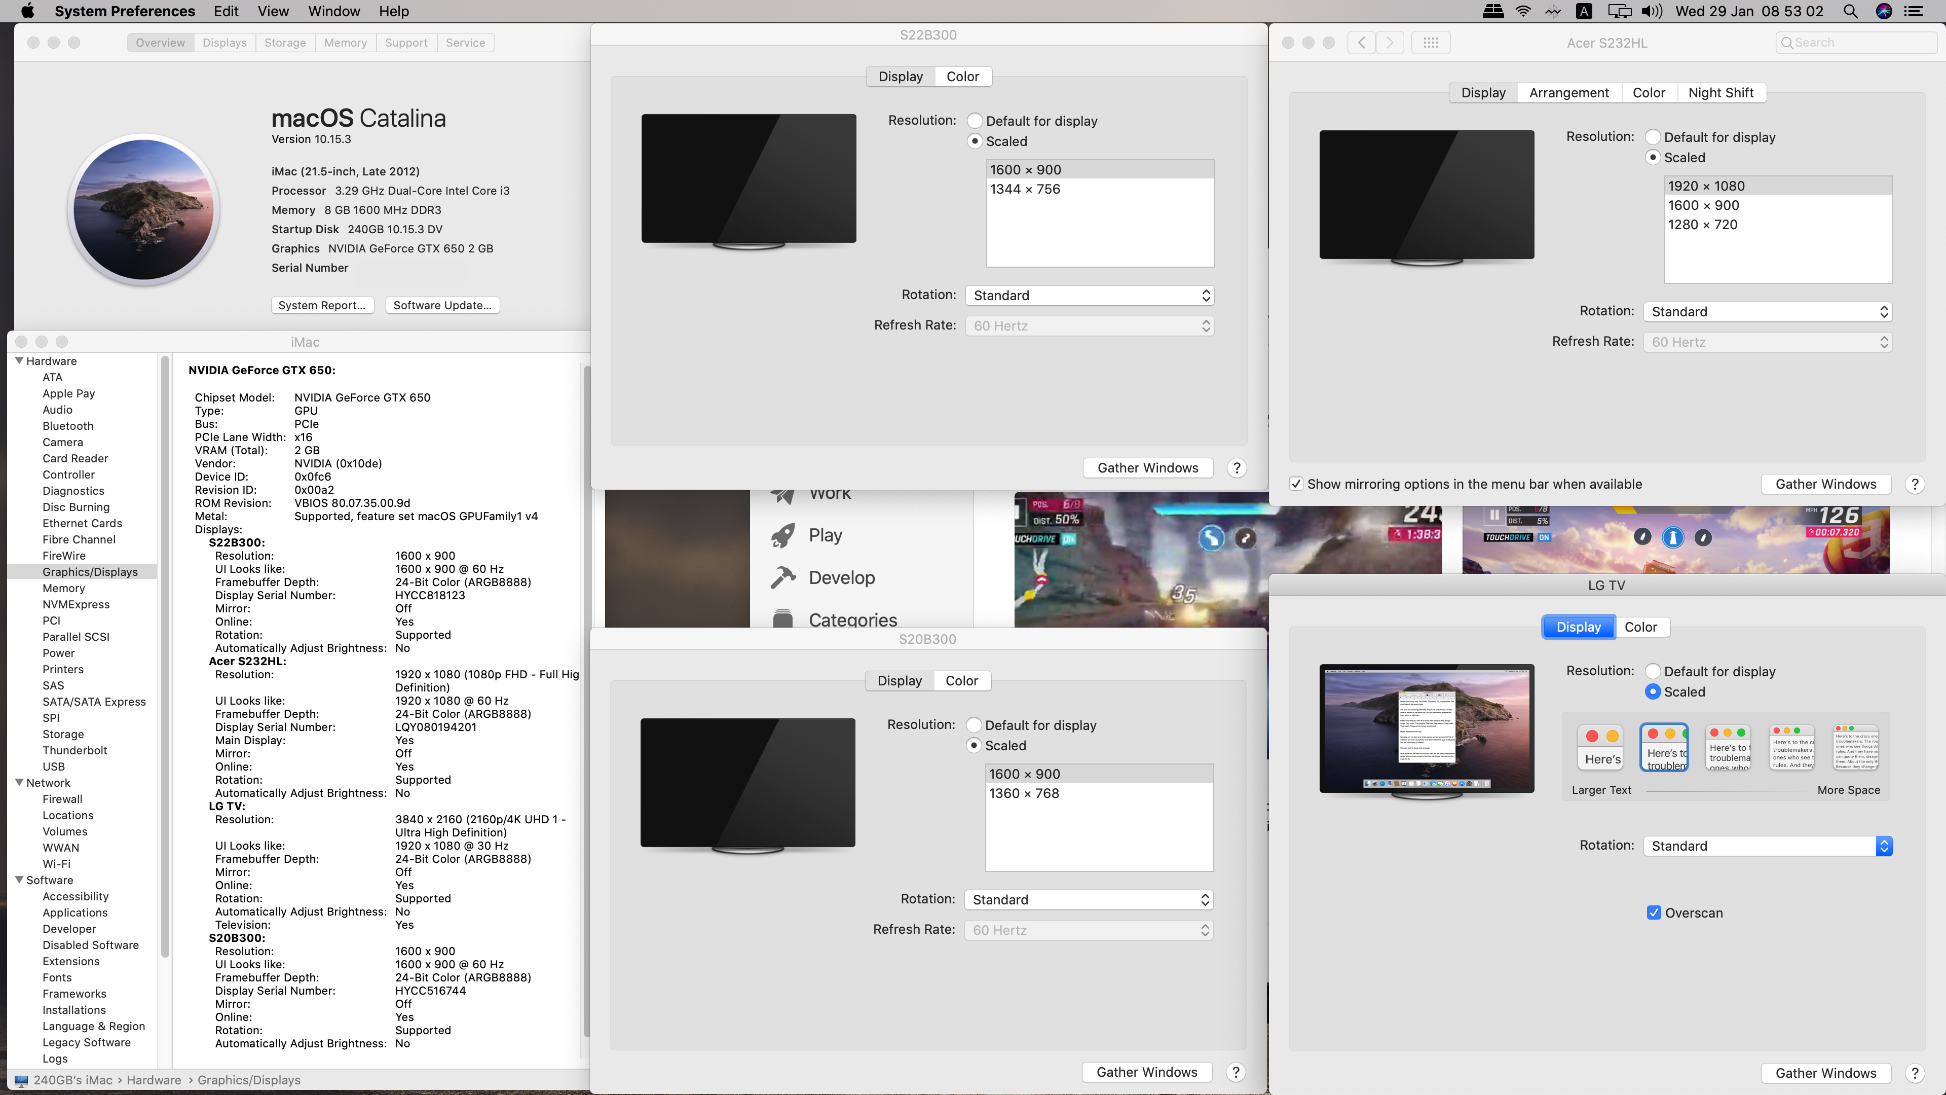Viewport: 1946px width, 1095px height.
Task: Open Categories section icon
Action: coord(782,618)
